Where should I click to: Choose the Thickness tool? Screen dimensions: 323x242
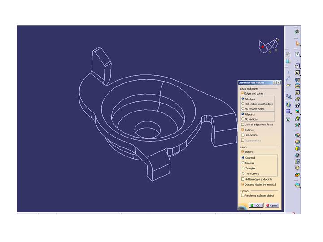click(297, 161)
